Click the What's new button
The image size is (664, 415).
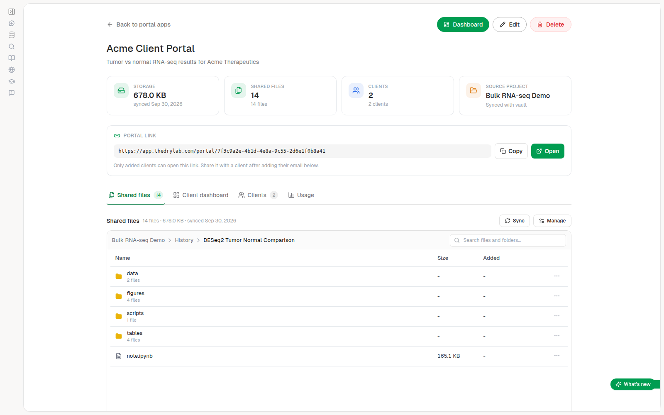pyautogui.click(x=633, y=384)
